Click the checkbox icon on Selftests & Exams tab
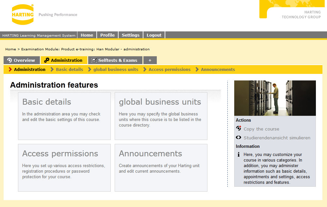Screen dimensions: 327x207 coord(94,60)
